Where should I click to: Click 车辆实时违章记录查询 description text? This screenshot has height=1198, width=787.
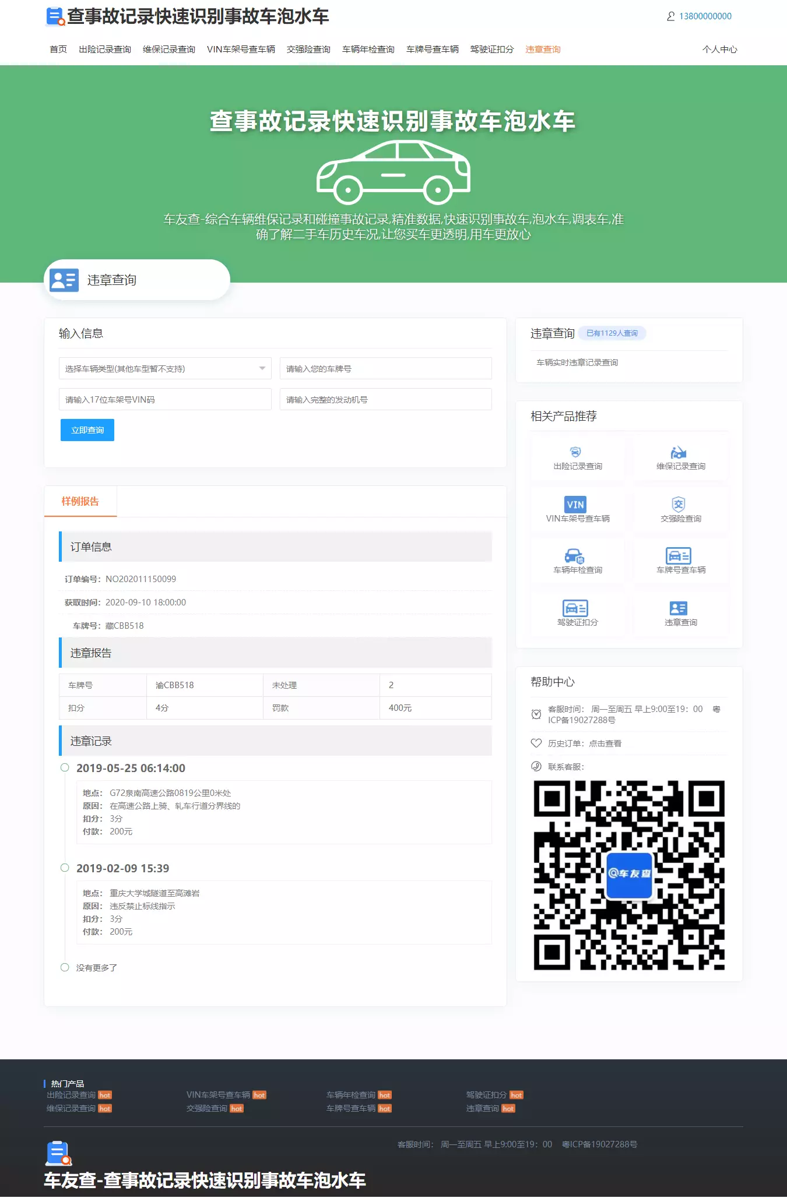coord(577,362)
